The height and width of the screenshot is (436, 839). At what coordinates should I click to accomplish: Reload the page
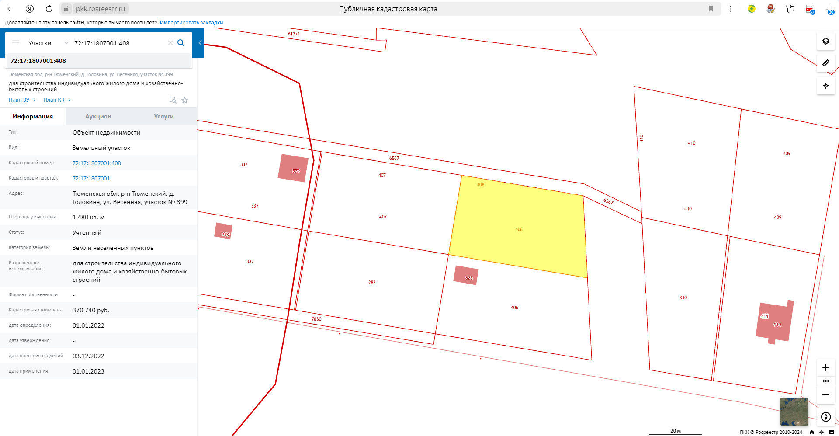[49, 9]
